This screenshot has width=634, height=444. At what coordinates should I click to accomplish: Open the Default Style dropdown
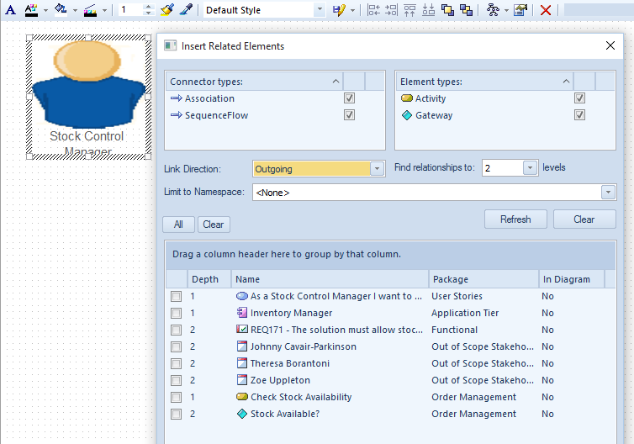[320, 10]
